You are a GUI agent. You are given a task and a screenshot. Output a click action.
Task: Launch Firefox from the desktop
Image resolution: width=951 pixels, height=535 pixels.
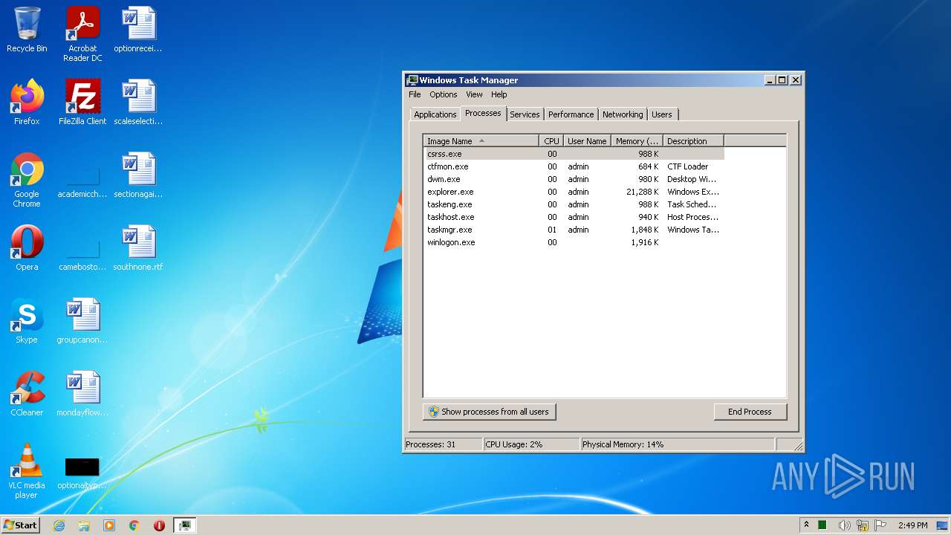(x=27, y=103)
